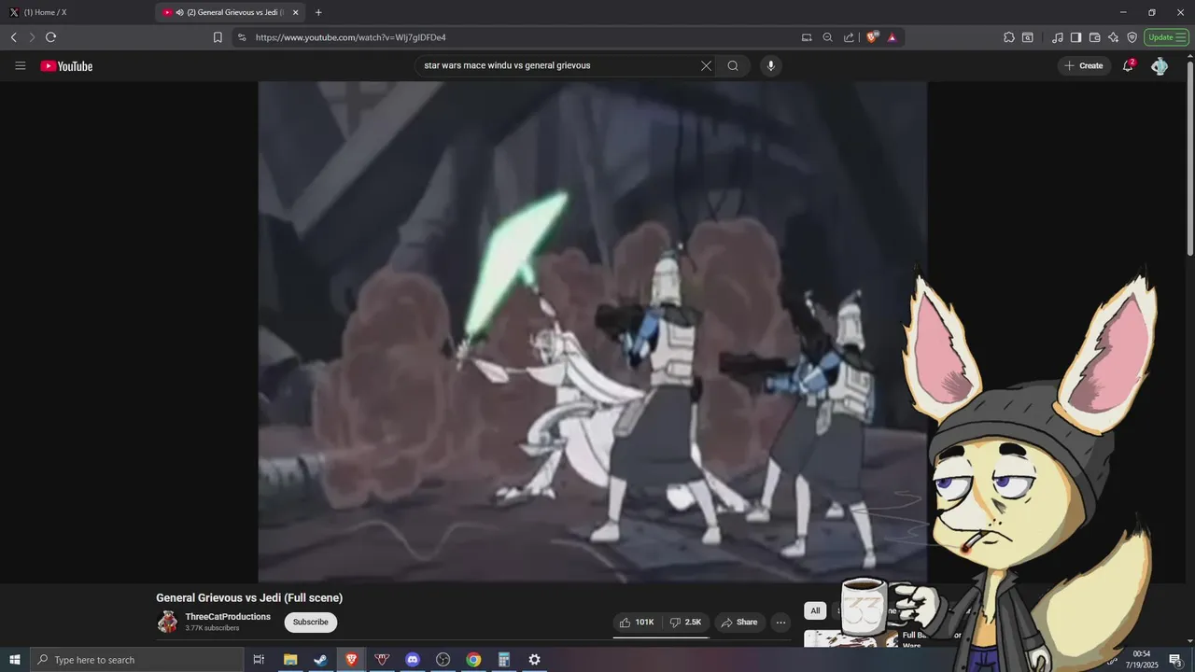Subscribe to ThreeCatProductions

tap(310, 622)
